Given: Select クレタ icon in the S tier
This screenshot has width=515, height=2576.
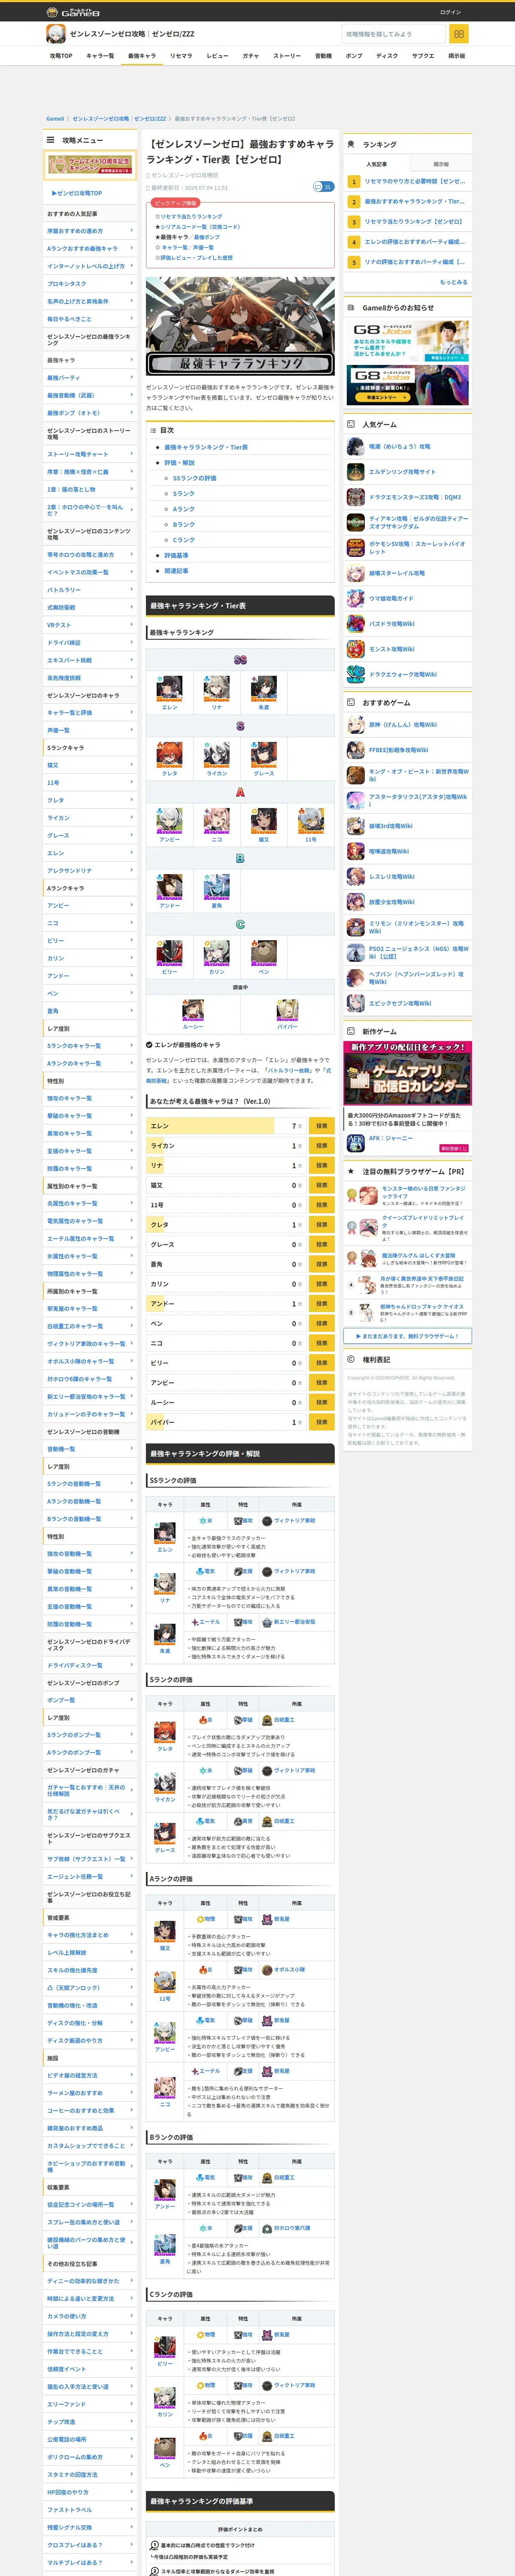Looking at the screenshot, I should tap(169, 755).
